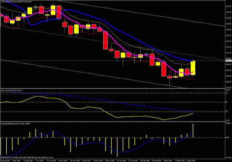
Task: Click the 229.00 price scale label
Action: click(x=228, y=24)
